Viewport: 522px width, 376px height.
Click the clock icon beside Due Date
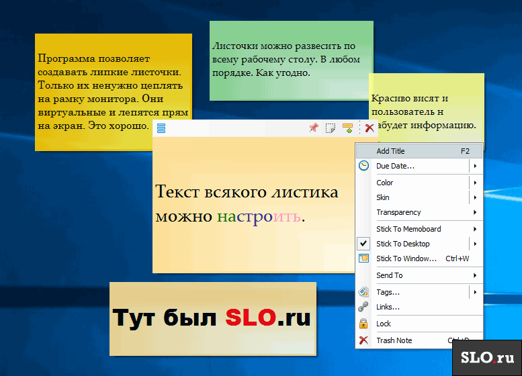[363, 166]
